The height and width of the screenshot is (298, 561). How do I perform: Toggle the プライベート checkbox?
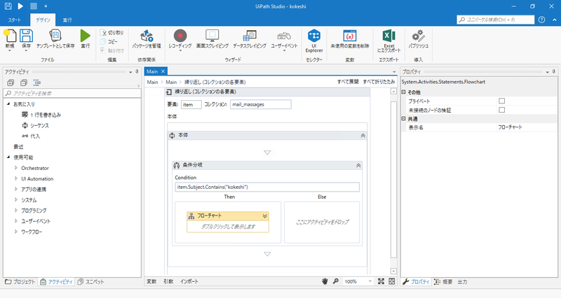[501, 101]
